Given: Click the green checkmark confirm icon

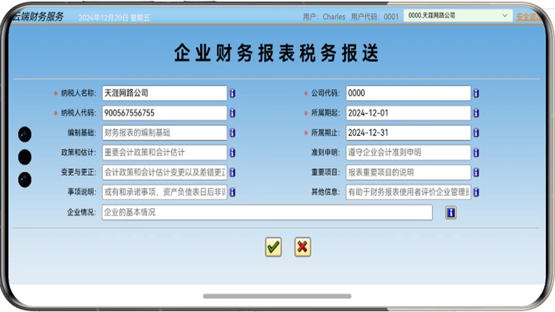Looking at the screenshot, I should pos(273,247).
